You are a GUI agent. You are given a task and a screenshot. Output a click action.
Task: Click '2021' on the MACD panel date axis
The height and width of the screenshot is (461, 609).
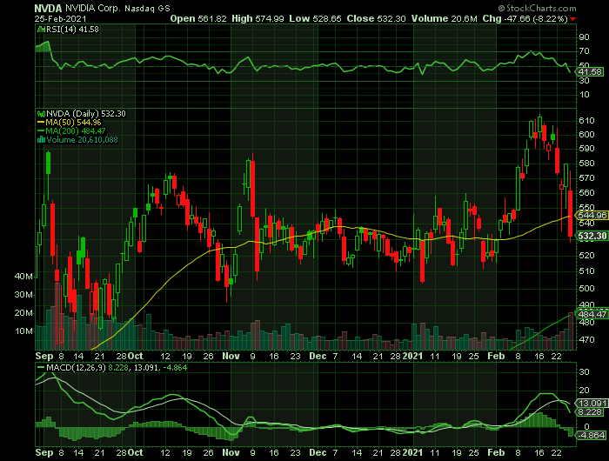pos(412,453)
